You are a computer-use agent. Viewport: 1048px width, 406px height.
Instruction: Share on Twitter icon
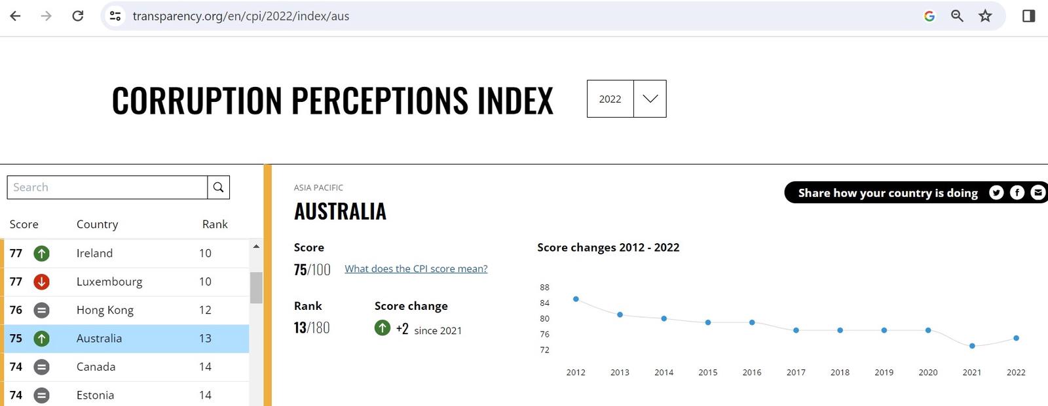(996, 192)
